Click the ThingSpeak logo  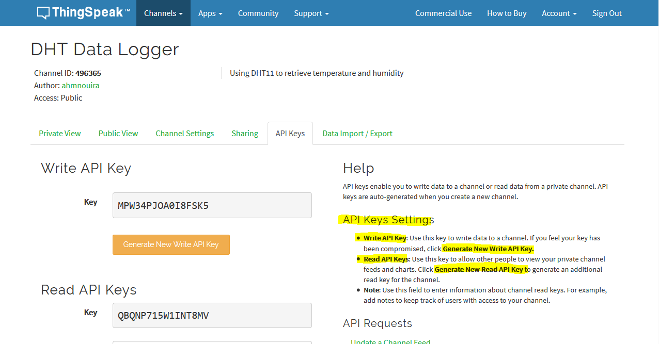pos(83,13)
